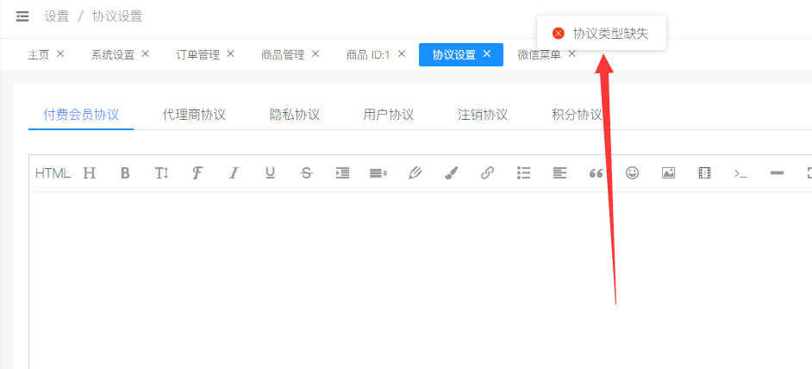Click the red error icon in notification
This screenshot has width=812, height=369.
559,33
